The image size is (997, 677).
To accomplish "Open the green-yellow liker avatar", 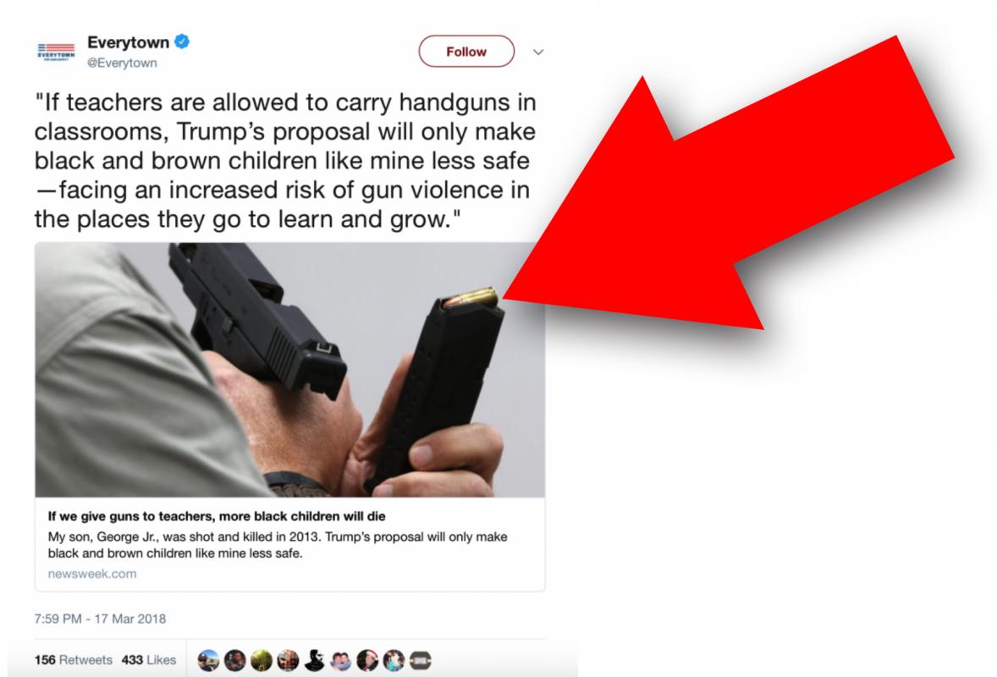I will coord(262,660).
